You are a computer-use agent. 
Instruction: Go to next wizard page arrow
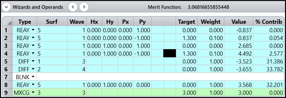[x=84, y=7]
